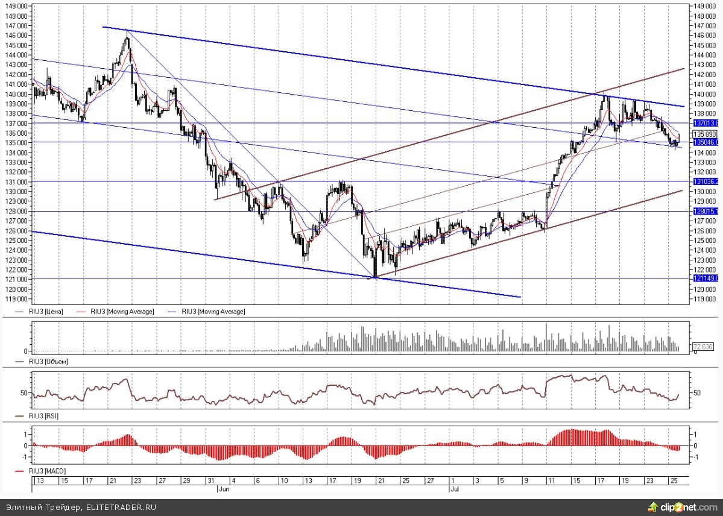This screenshot has width=723, height=516.
Task: Click the black line marker beside RIU3 [Цена]
Action: [x=19, y=312]
